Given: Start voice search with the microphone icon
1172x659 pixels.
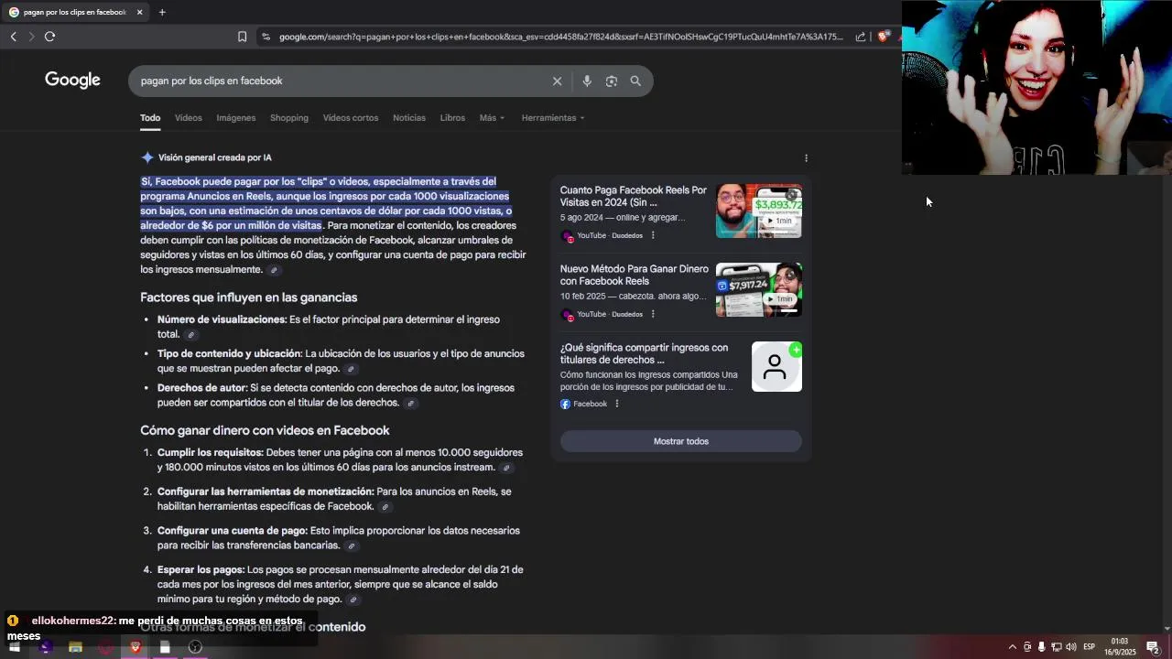Looking at the screenshot, I should (x=587, y=81).
